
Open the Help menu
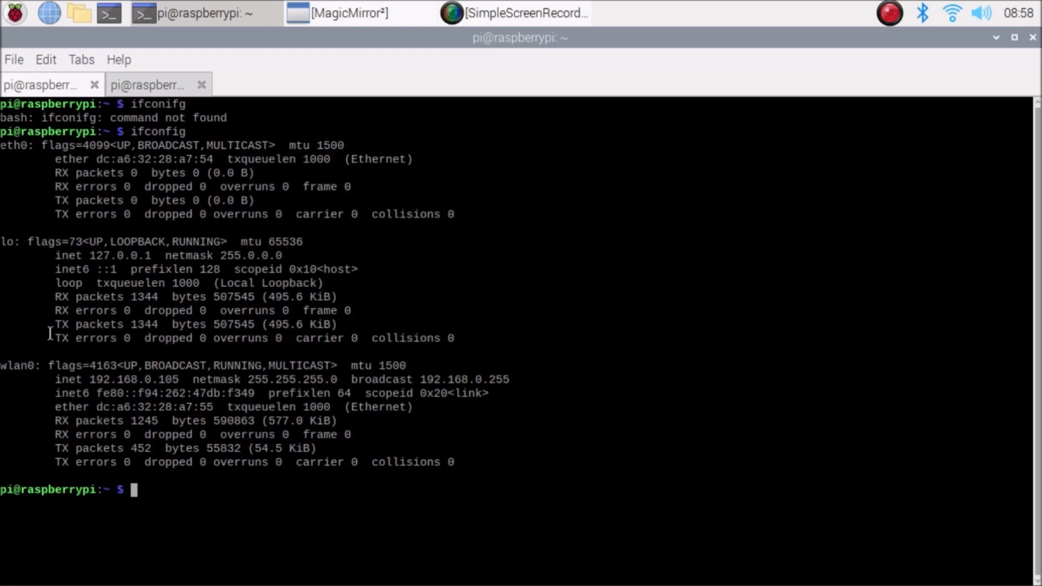pos(119,59)
